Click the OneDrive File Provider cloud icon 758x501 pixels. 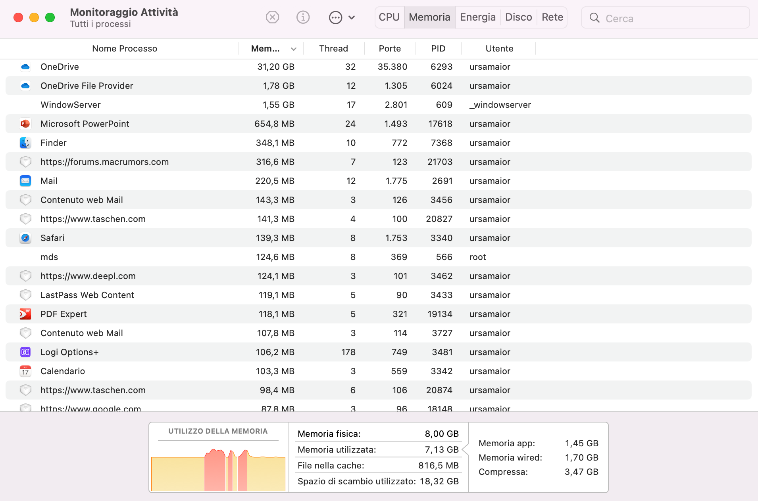(x=25, y=86)
